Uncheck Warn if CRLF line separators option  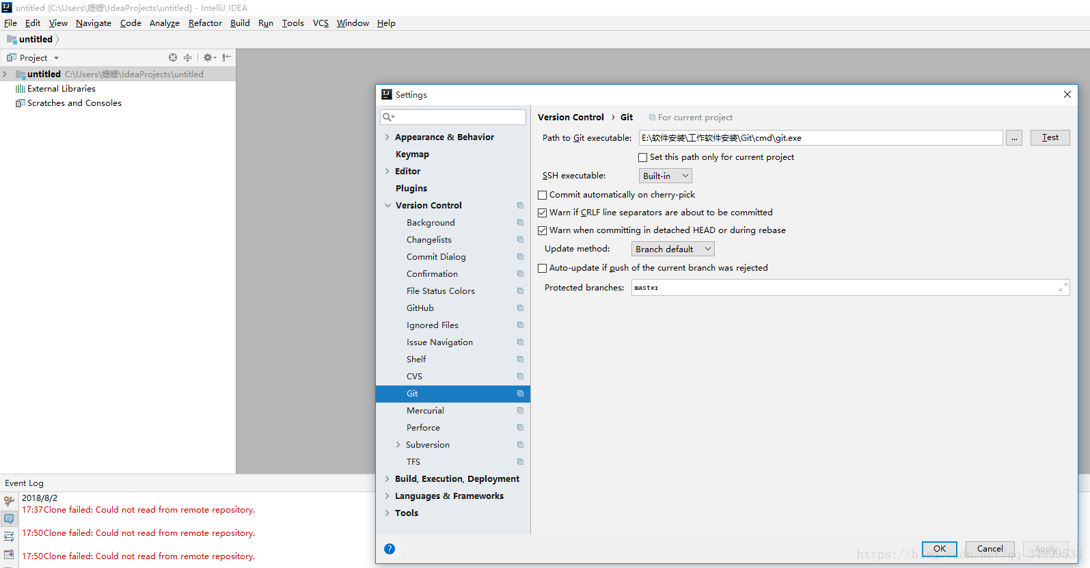(x=543, y=213)
